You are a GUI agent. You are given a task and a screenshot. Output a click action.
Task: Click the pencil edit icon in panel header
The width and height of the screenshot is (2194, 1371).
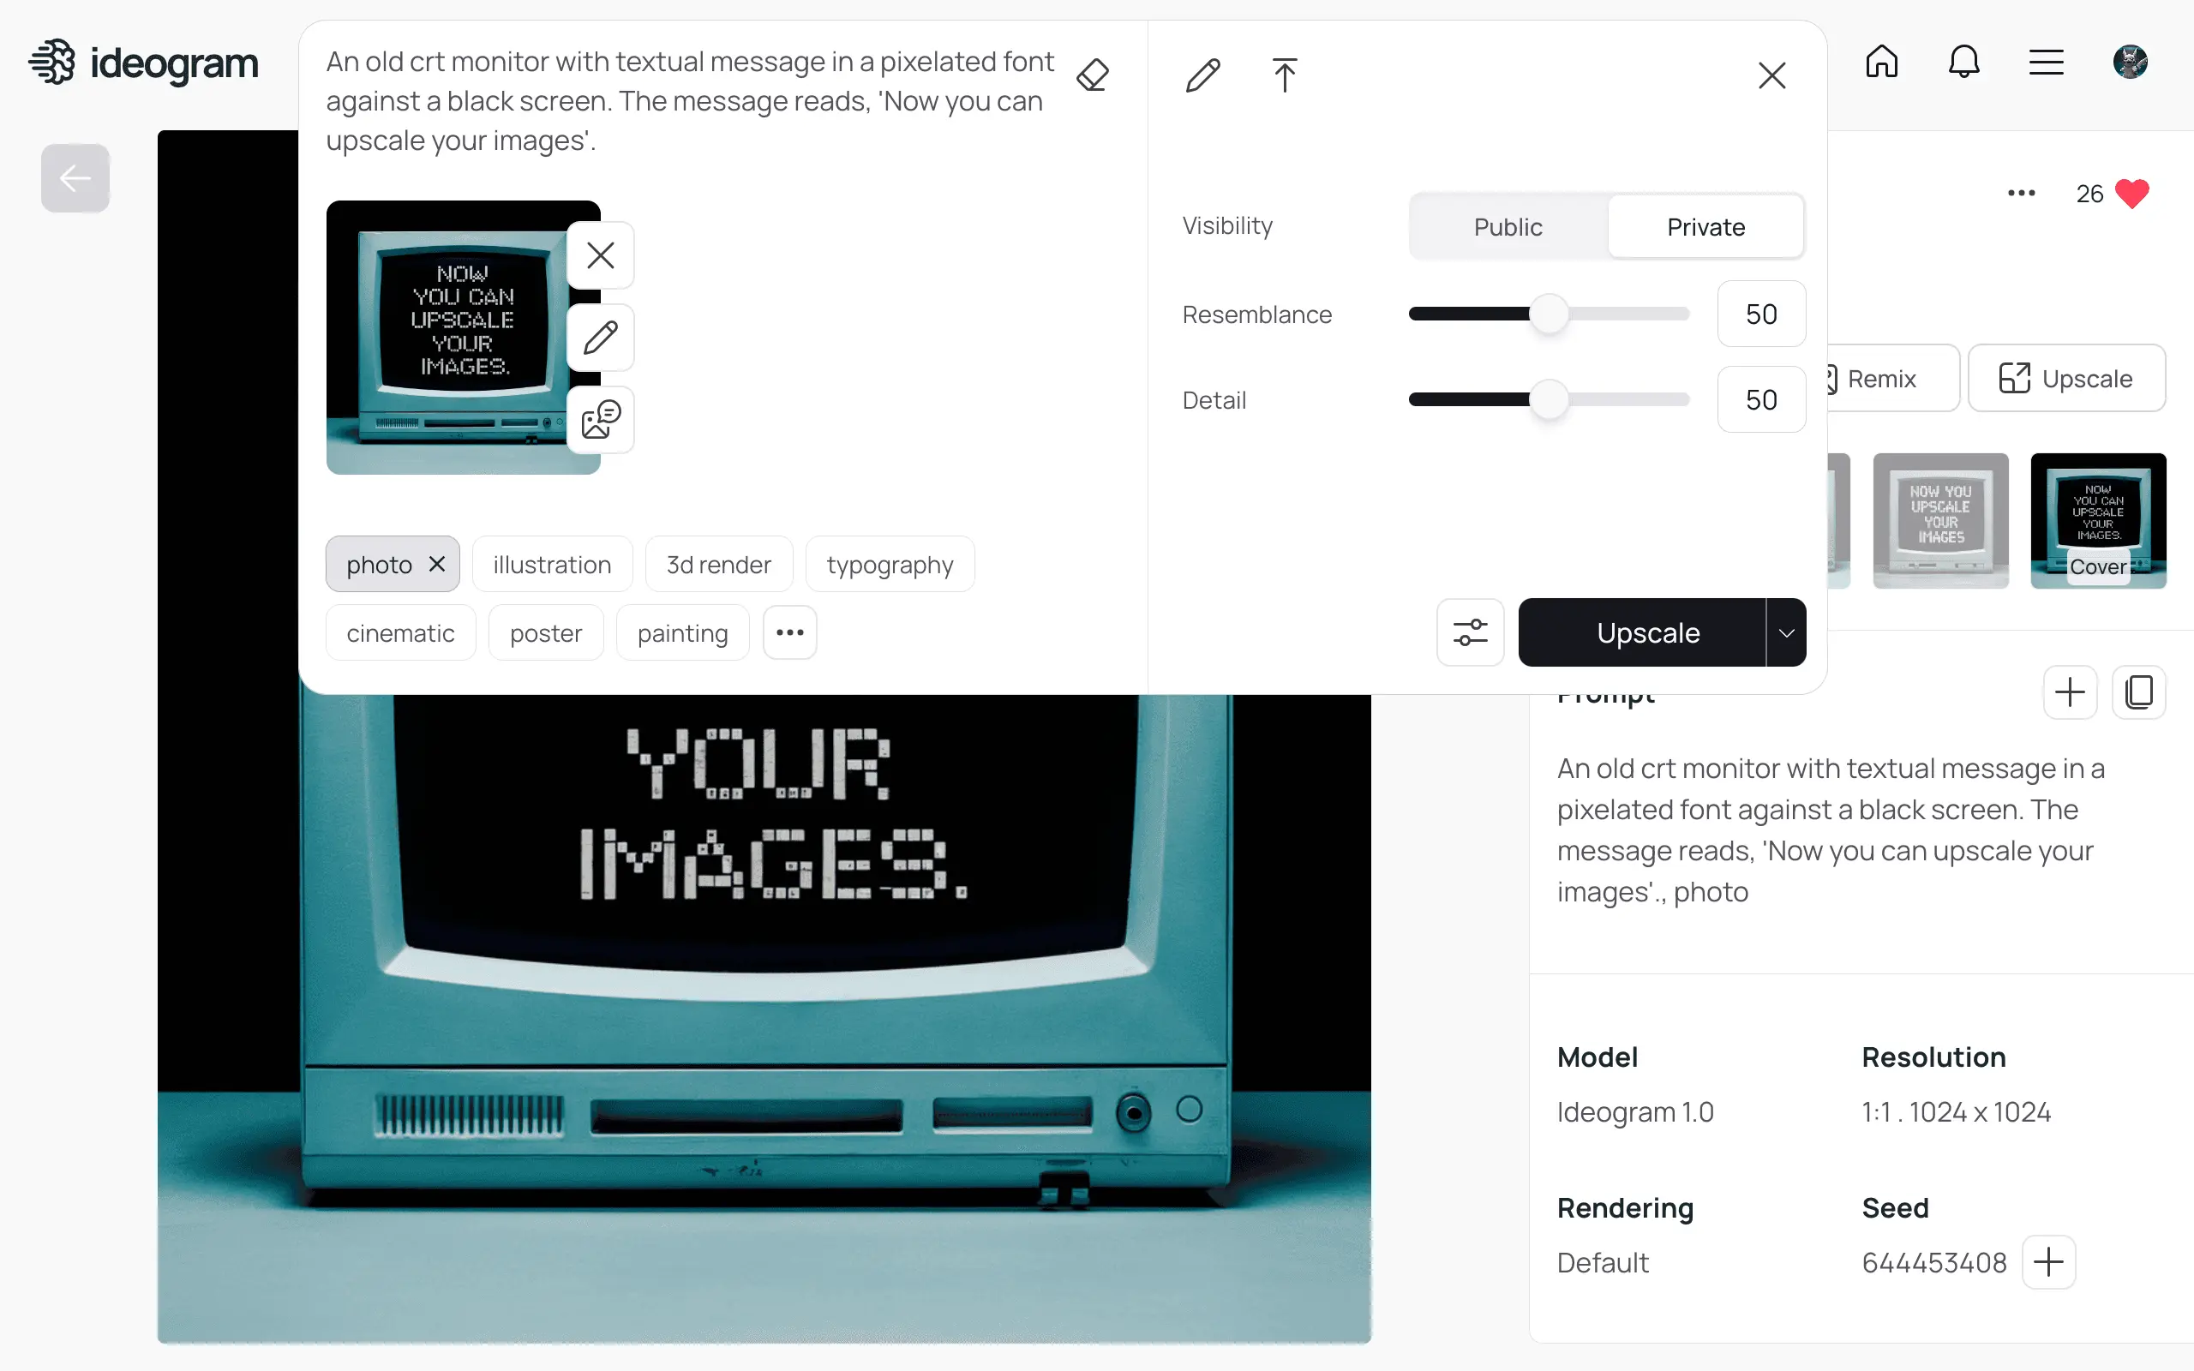(1203, 75)
